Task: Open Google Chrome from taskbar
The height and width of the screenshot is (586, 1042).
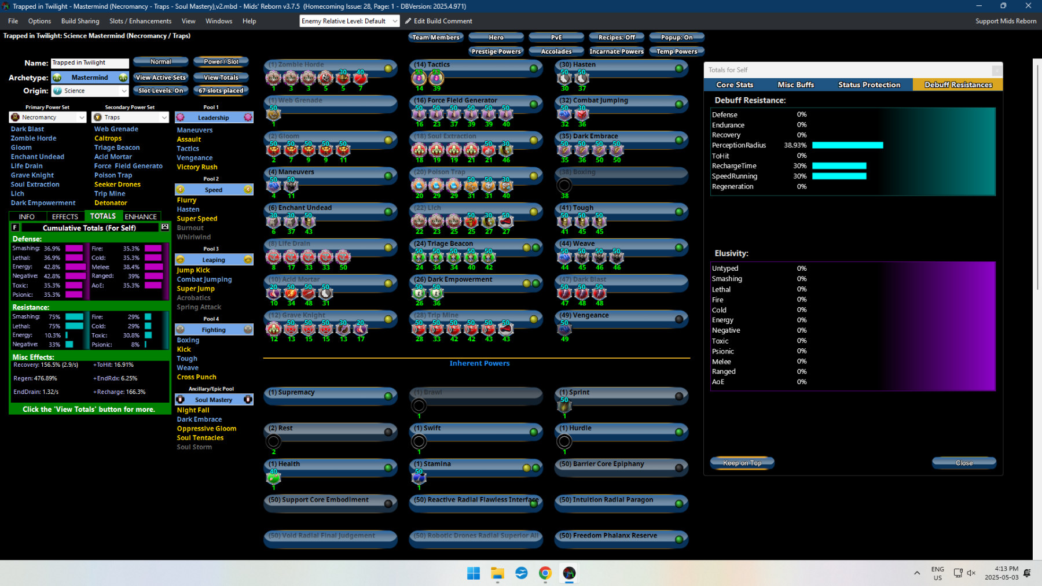Action: point(545,573)
